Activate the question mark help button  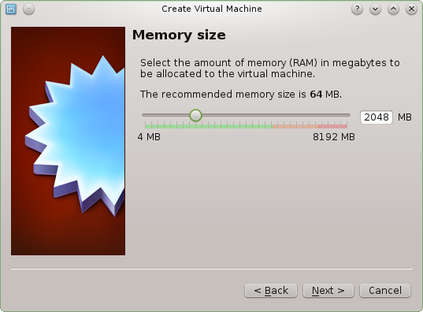[x=357, y=9]
